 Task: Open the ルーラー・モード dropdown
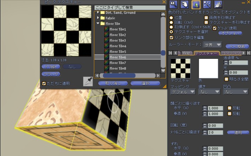pos(213,45)
